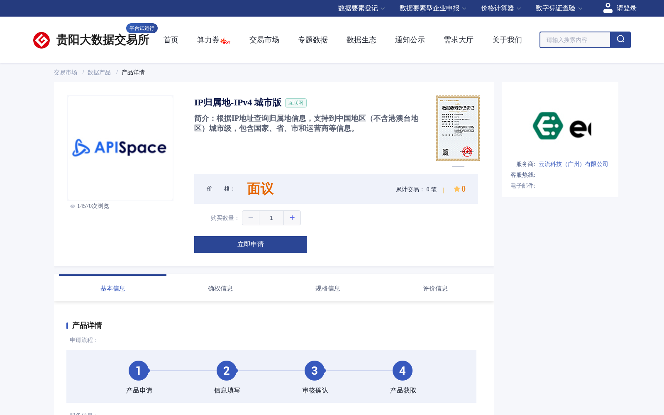This screenshot has width=664, height=415.
Task: Click the minus quantity button
Action: 251,218
